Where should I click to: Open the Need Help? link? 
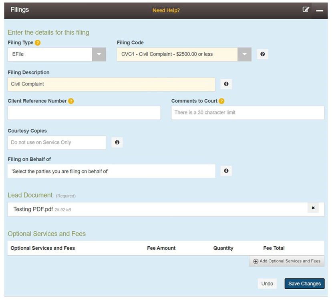(x=166, y=10)
